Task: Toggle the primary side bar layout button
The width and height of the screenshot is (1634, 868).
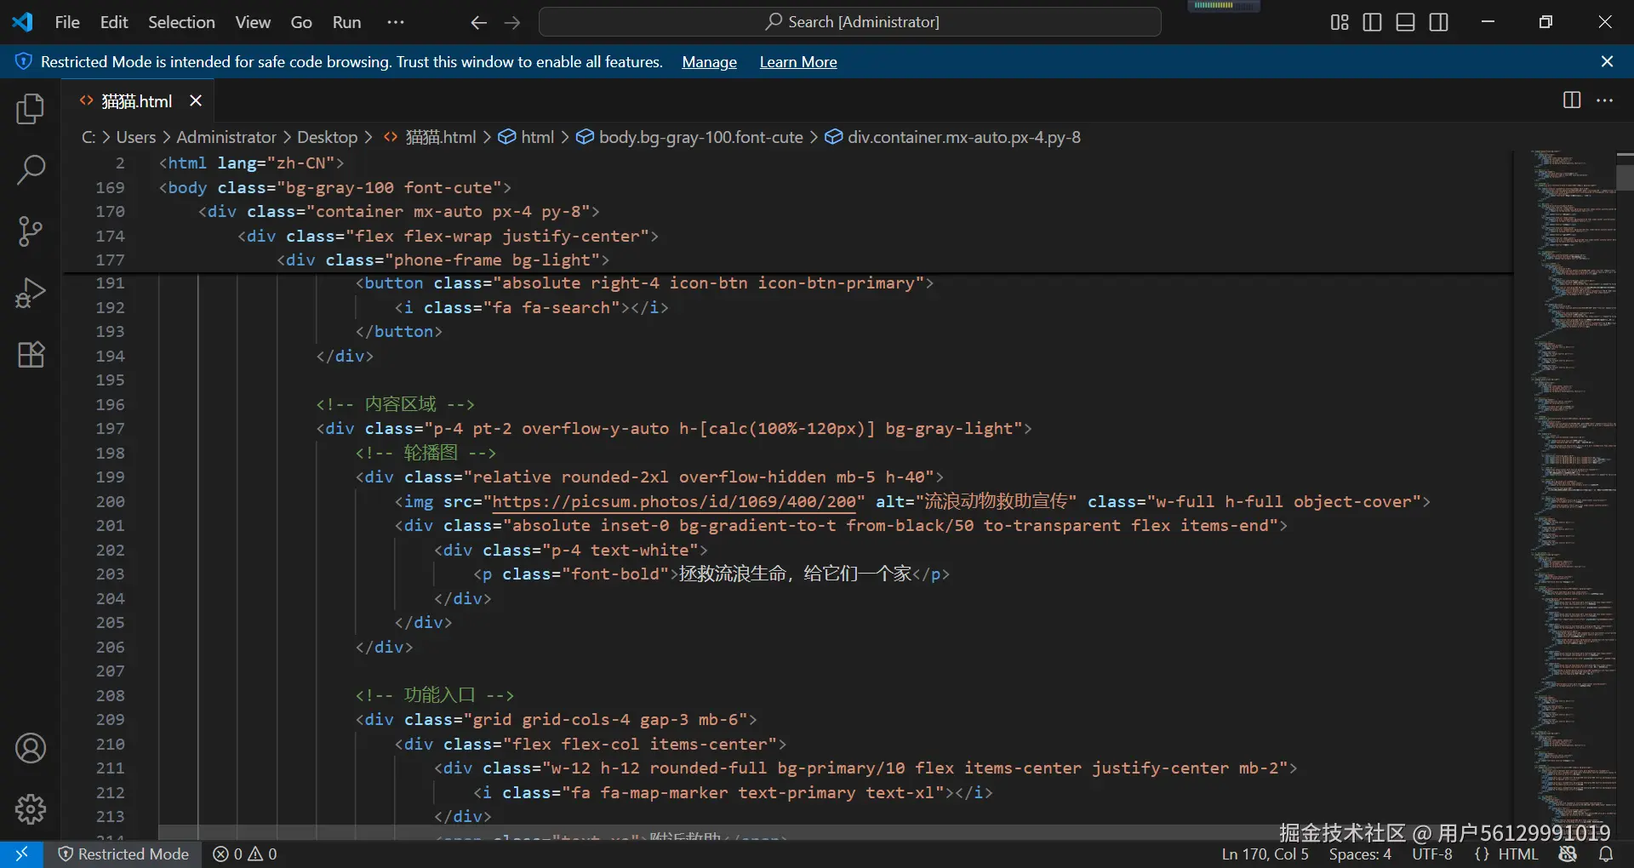Action: tap(1372, 22)
